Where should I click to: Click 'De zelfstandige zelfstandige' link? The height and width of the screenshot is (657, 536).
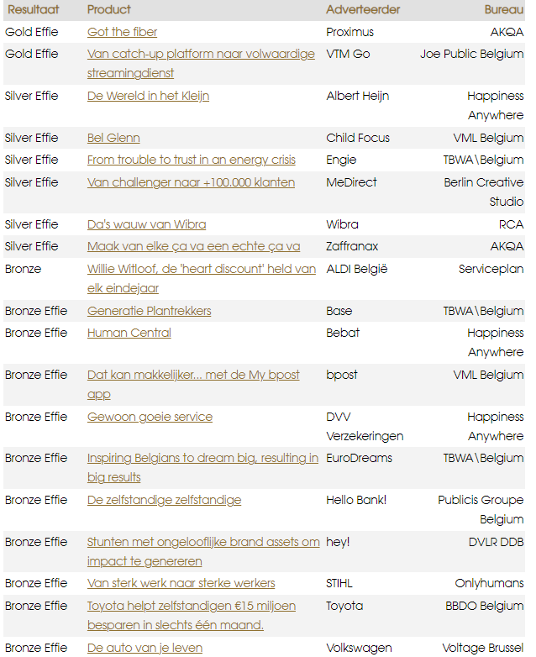pyautogui.click(x=164, y=500)
